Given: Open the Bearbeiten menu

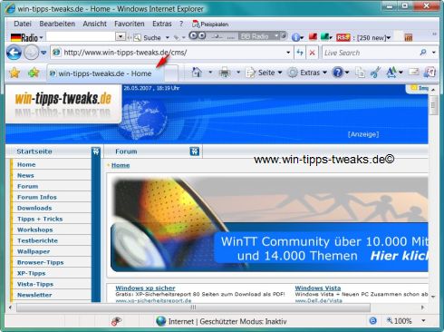Looking at the screenshot, I should (x=57, y=24).
